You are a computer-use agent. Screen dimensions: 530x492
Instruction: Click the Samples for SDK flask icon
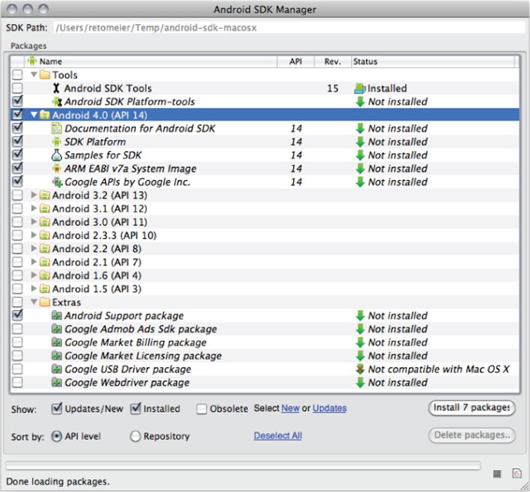tap(56, 155)
